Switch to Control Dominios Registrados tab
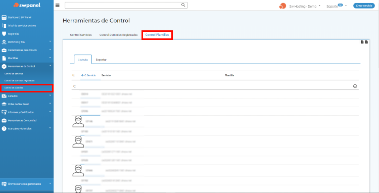 [118, 35]
